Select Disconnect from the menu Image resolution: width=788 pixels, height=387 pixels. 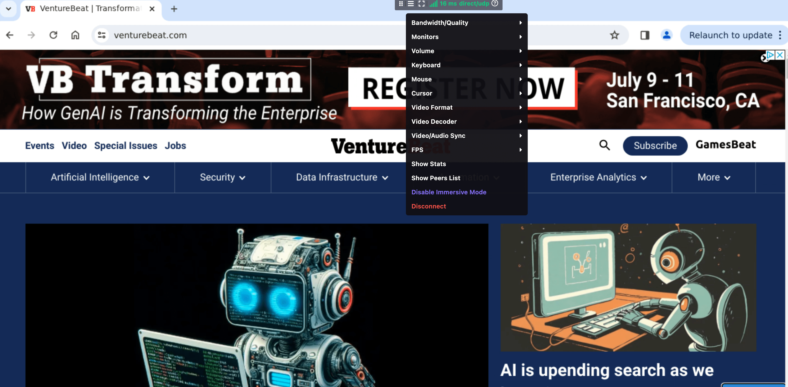(x=428, y=206)
